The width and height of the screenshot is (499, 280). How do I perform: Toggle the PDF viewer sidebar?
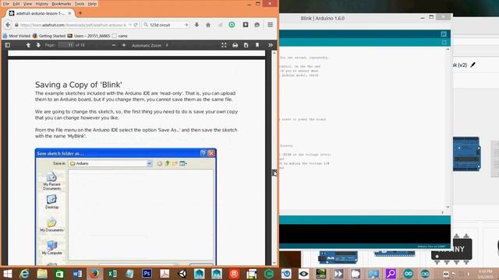8,45
